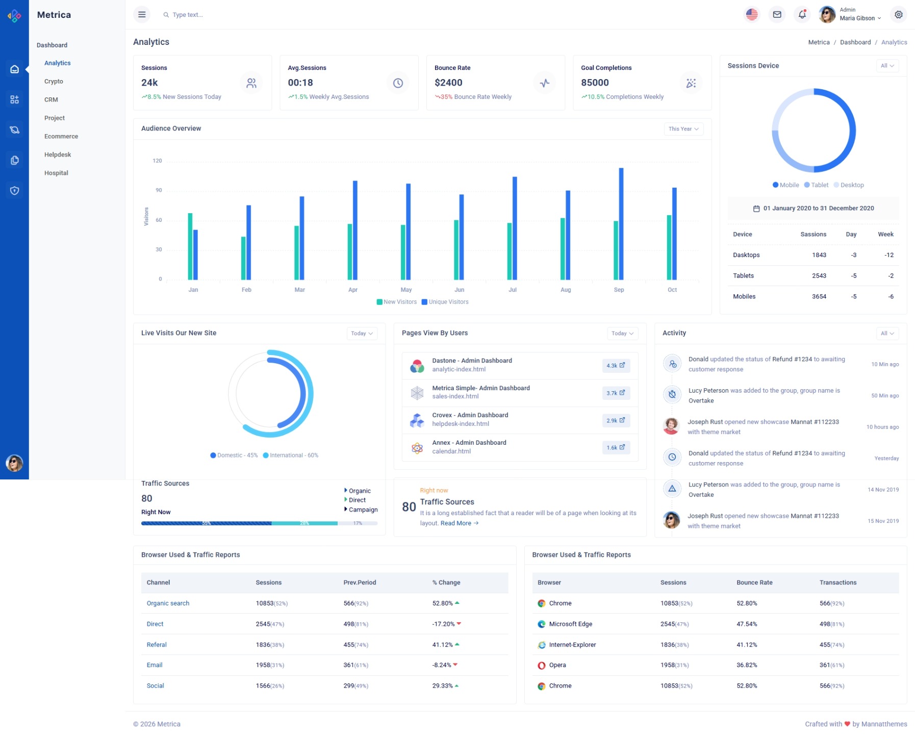Open the mail envelope icon

coord(777,15)
